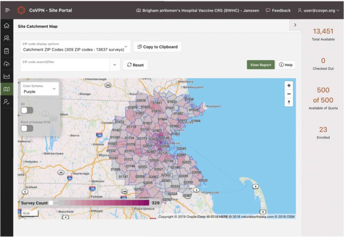The width and height of the screenshot is (344, 237).
Task: Enable the 3D map toggle
Action: tap(27, 110)
